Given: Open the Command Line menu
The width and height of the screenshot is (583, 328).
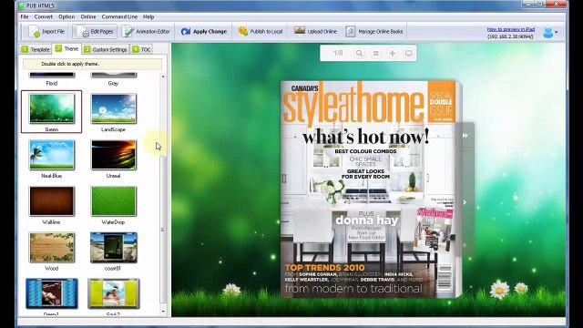Looking at the screenshot, I should (119, 16).
